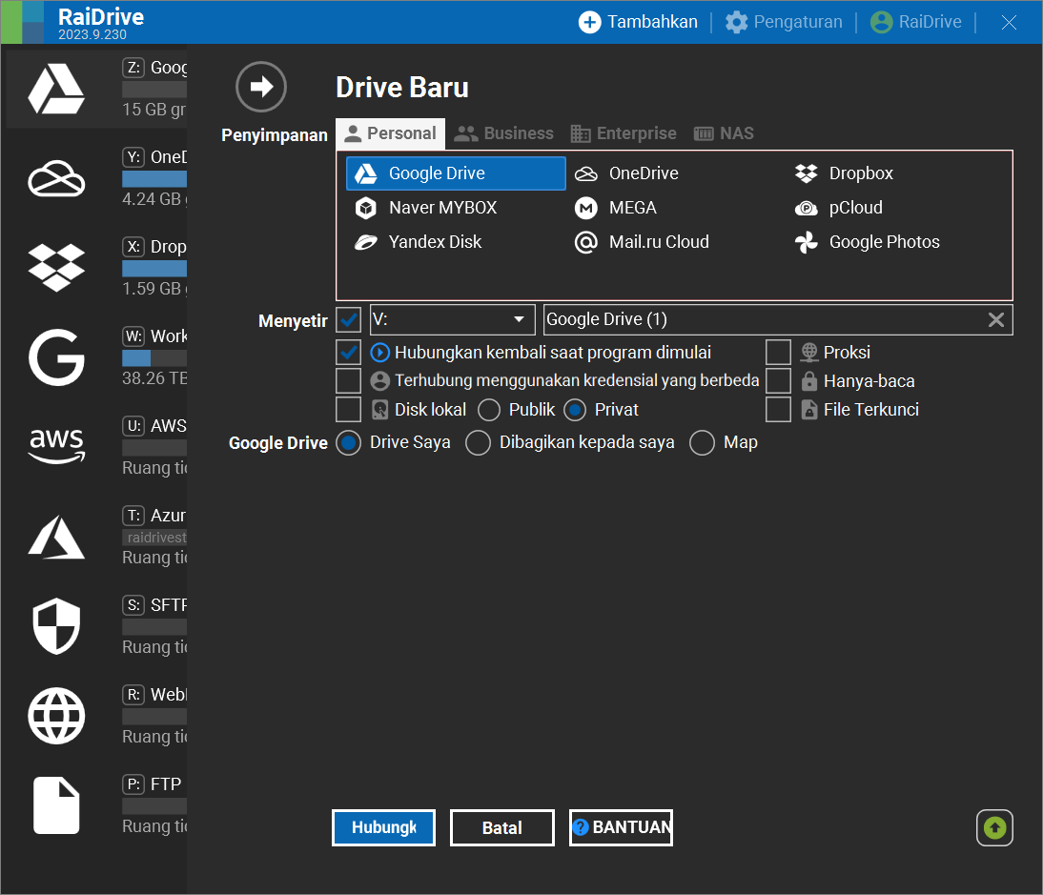Screen dimensions: 1043x895
Task: Enable the Disk lokal checkbox
Action: click(x=349, y=410)
